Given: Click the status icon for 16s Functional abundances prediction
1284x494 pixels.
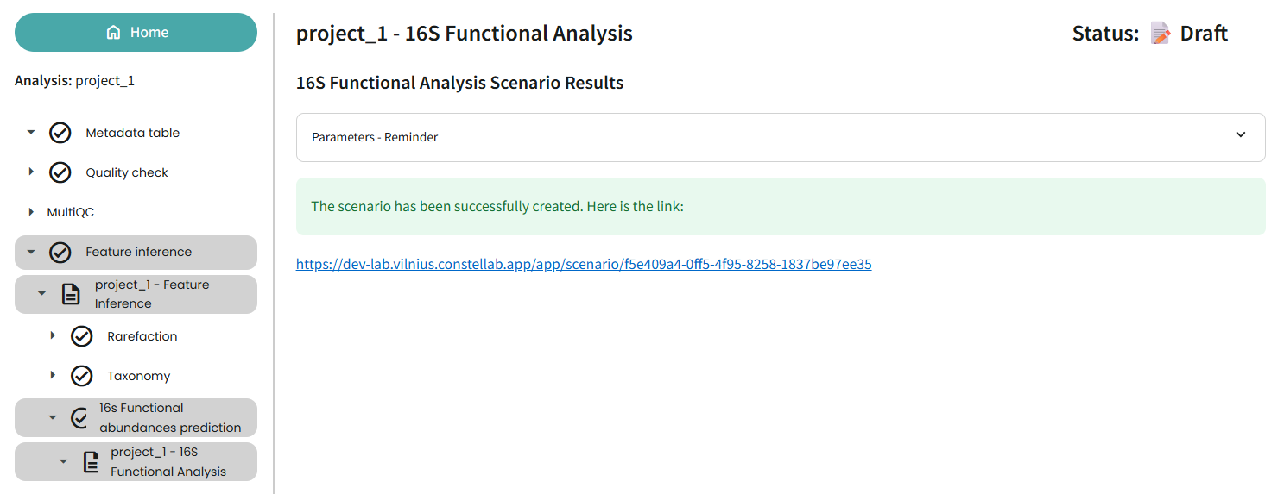Looking at the screenshot, I should 79,417.
